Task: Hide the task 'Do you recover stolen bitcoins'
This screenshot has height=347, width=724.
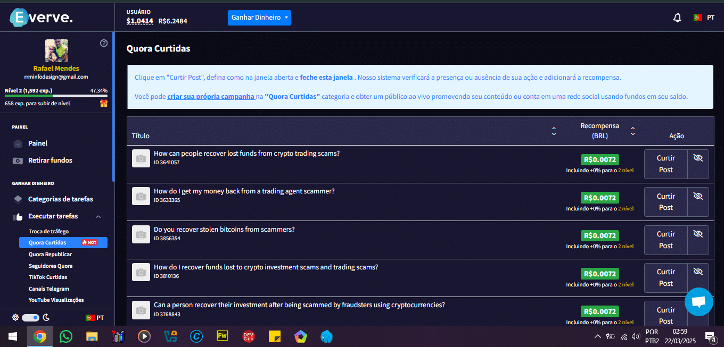Action: click(x=698, y=234)
